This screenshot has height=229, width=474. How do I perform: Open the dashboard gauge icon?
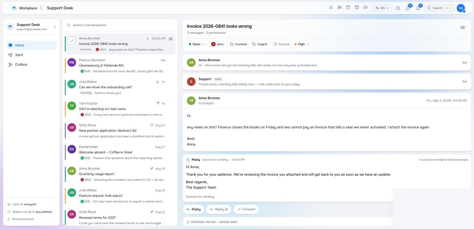[x=365, y=8]
